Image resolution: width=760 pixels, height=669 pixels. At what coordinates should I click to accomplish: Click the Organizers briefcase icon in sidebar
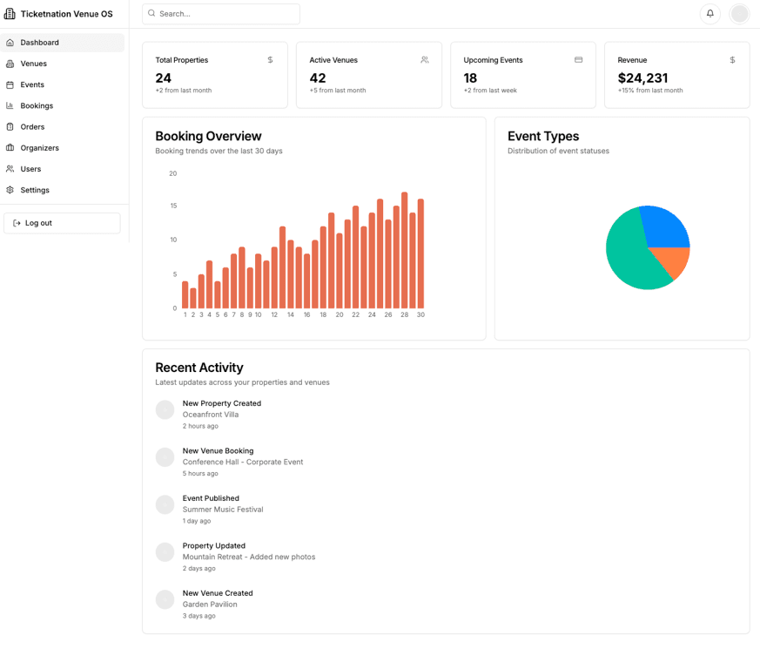pos(10,148)
